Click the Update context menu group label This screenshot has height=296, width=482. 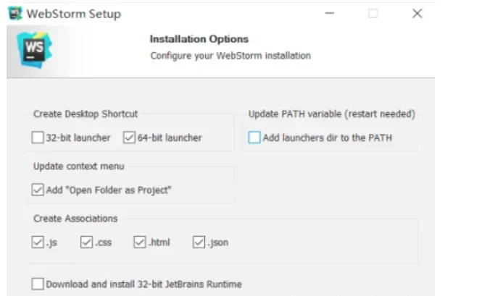[79, 166]
